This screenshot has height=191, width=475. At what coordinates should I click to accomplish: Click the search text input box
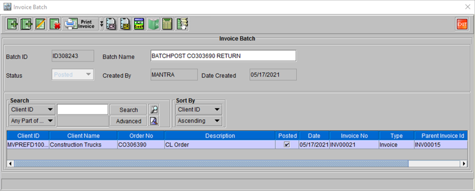(82, 110)
